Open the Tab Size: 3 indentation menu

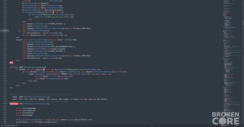click(x=224, y=126)
